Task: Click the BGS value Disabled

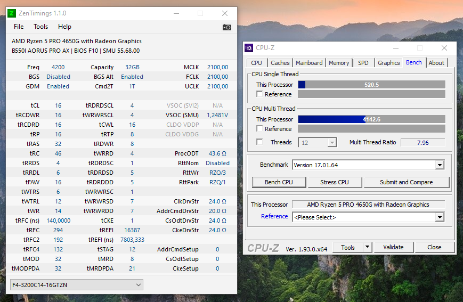Action: pos(58,77)
